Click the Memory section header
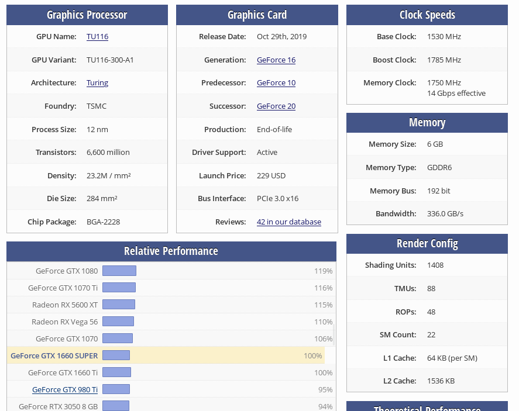This screenshot has height=411, width=519. click(427, 123)
